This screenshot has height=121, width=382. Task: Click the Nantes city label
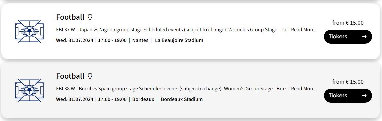[x=140, y=40]
